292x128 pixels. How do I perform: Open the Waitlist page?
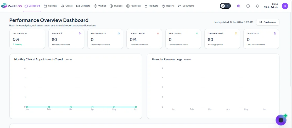click(x=100, y=6)
